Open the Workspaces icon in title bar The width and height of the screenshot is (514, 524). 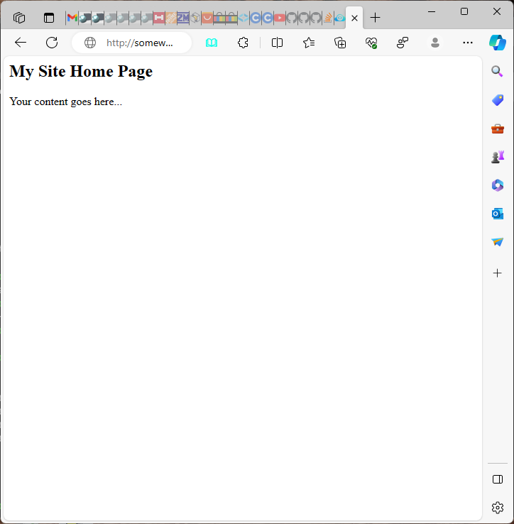click(x=19, y=18)
